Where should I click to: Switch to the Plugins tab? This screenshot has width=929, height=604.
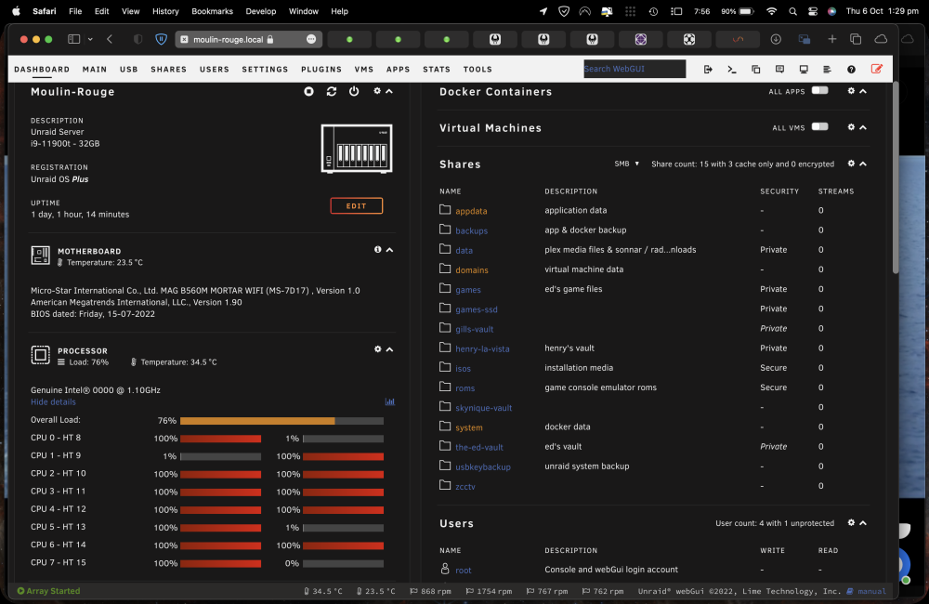(x=321, y=70)
